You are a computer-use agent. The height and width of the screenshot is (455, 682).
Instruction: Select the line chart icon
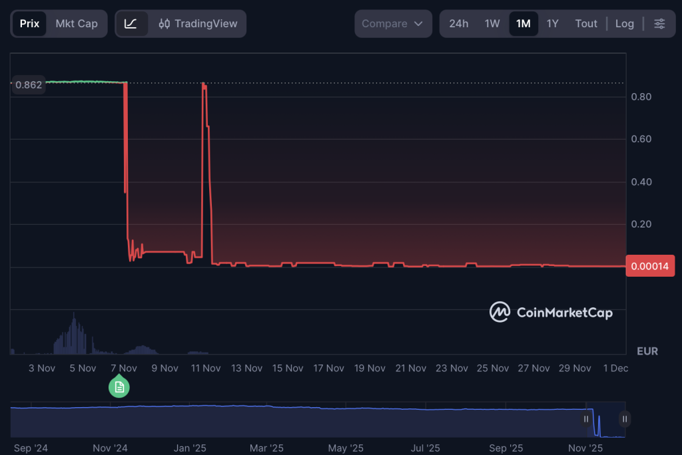pos(133,23)
